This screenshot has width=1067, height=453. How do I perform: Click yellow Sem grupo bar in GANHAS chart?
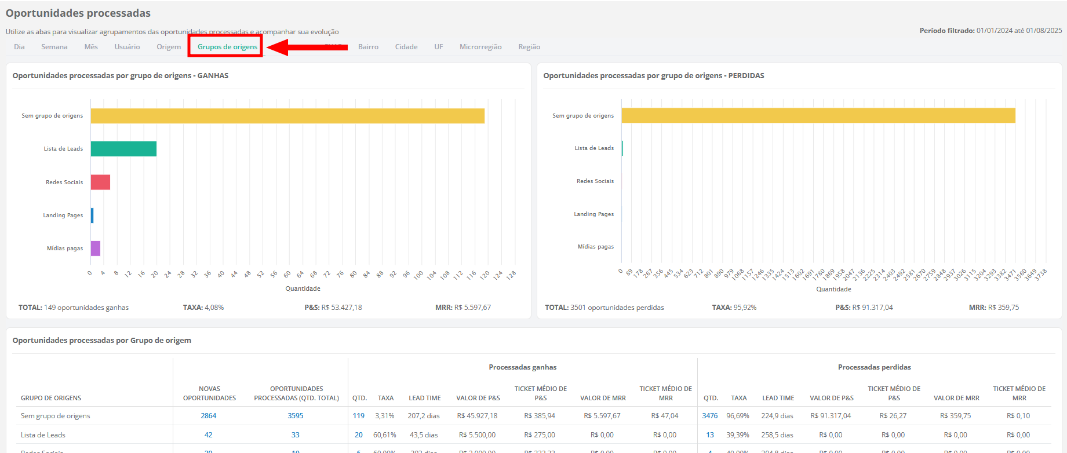287,116
